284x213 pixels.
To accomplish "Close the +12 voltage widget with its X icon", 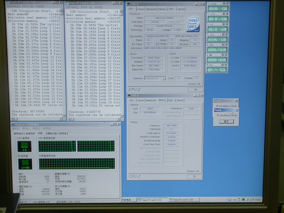I will tap(227, 34).
